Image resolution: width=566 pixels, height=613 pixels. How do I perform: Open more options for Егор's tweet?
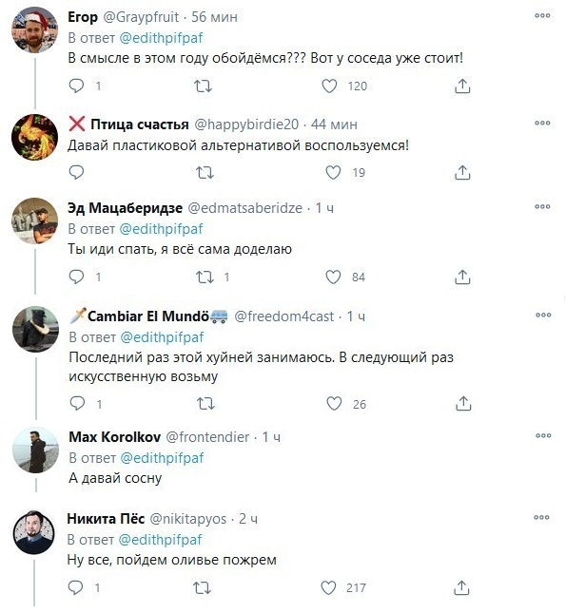542,15
